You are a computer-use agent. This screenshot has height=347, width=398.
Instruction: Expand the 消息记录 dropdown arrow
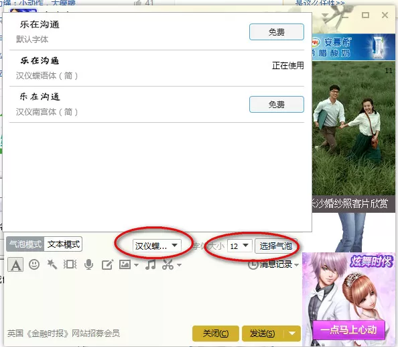tap(296, 265)
